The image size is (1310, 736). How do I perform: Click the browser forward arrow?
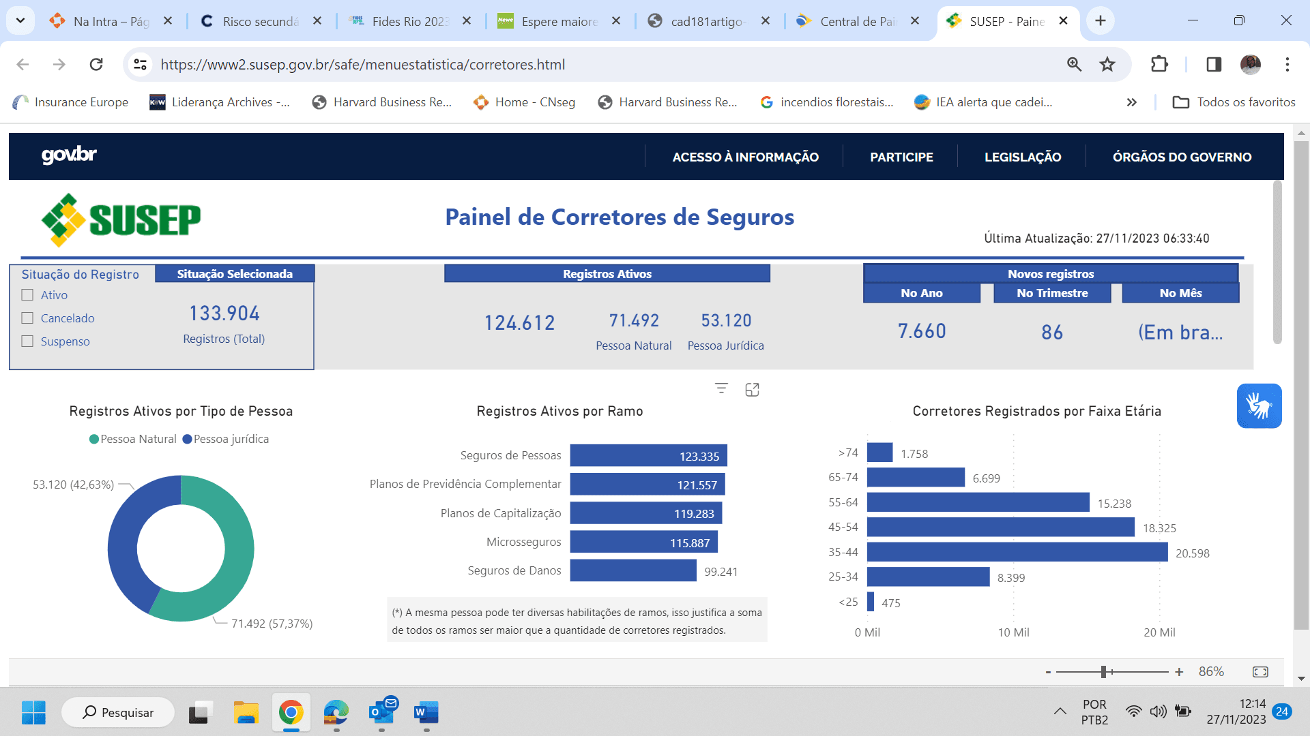[x=59, y=64]
